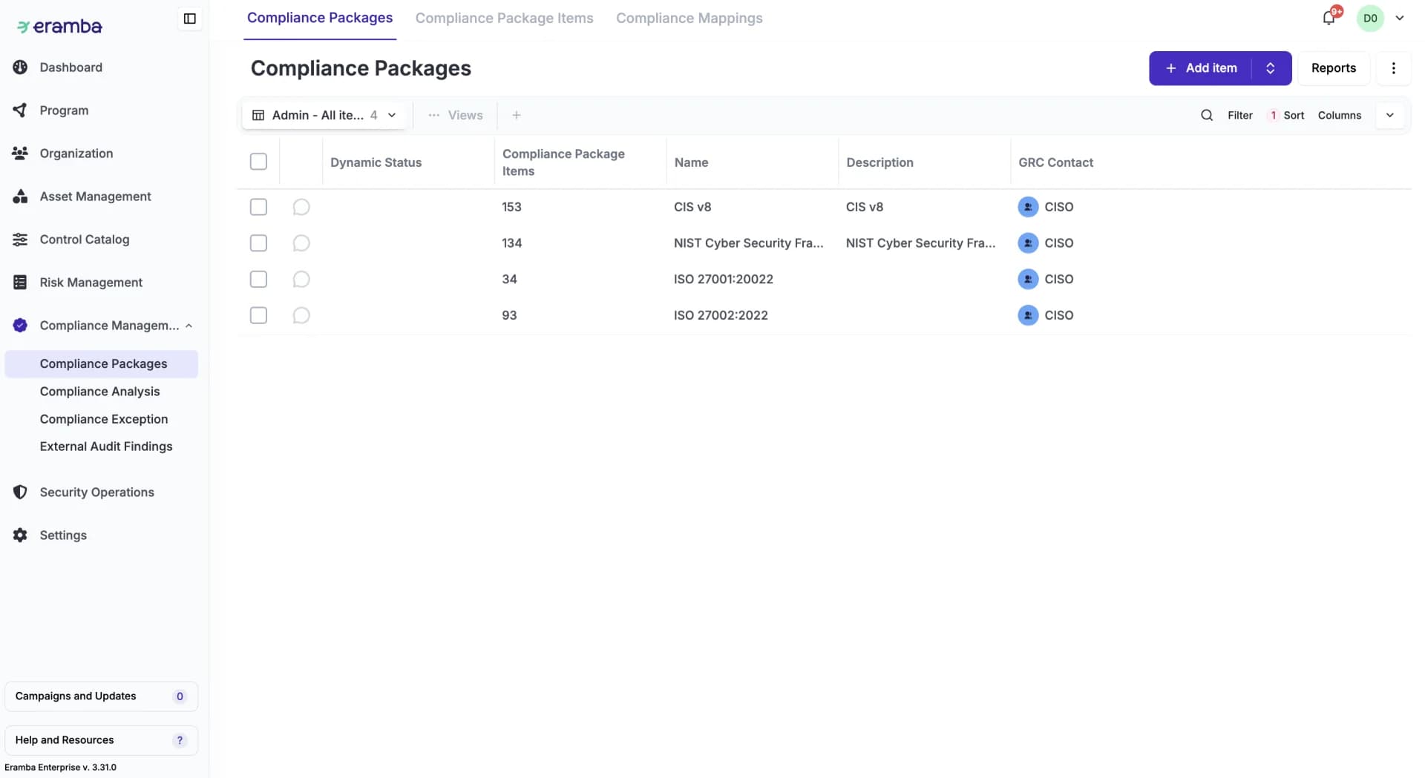Check the ISO 27001:20022 row checkbox

258,280
